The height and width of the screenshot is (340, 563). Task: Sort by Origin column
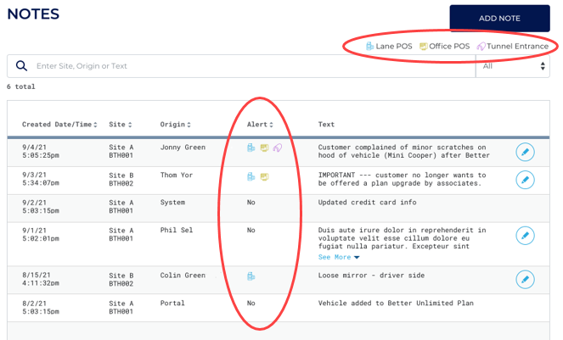(x=175, y=125)
